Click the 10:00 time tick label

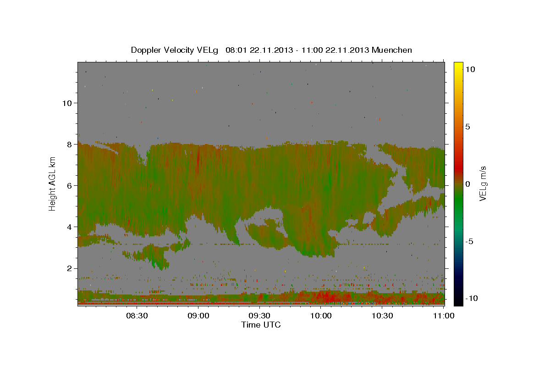[321, 316]
